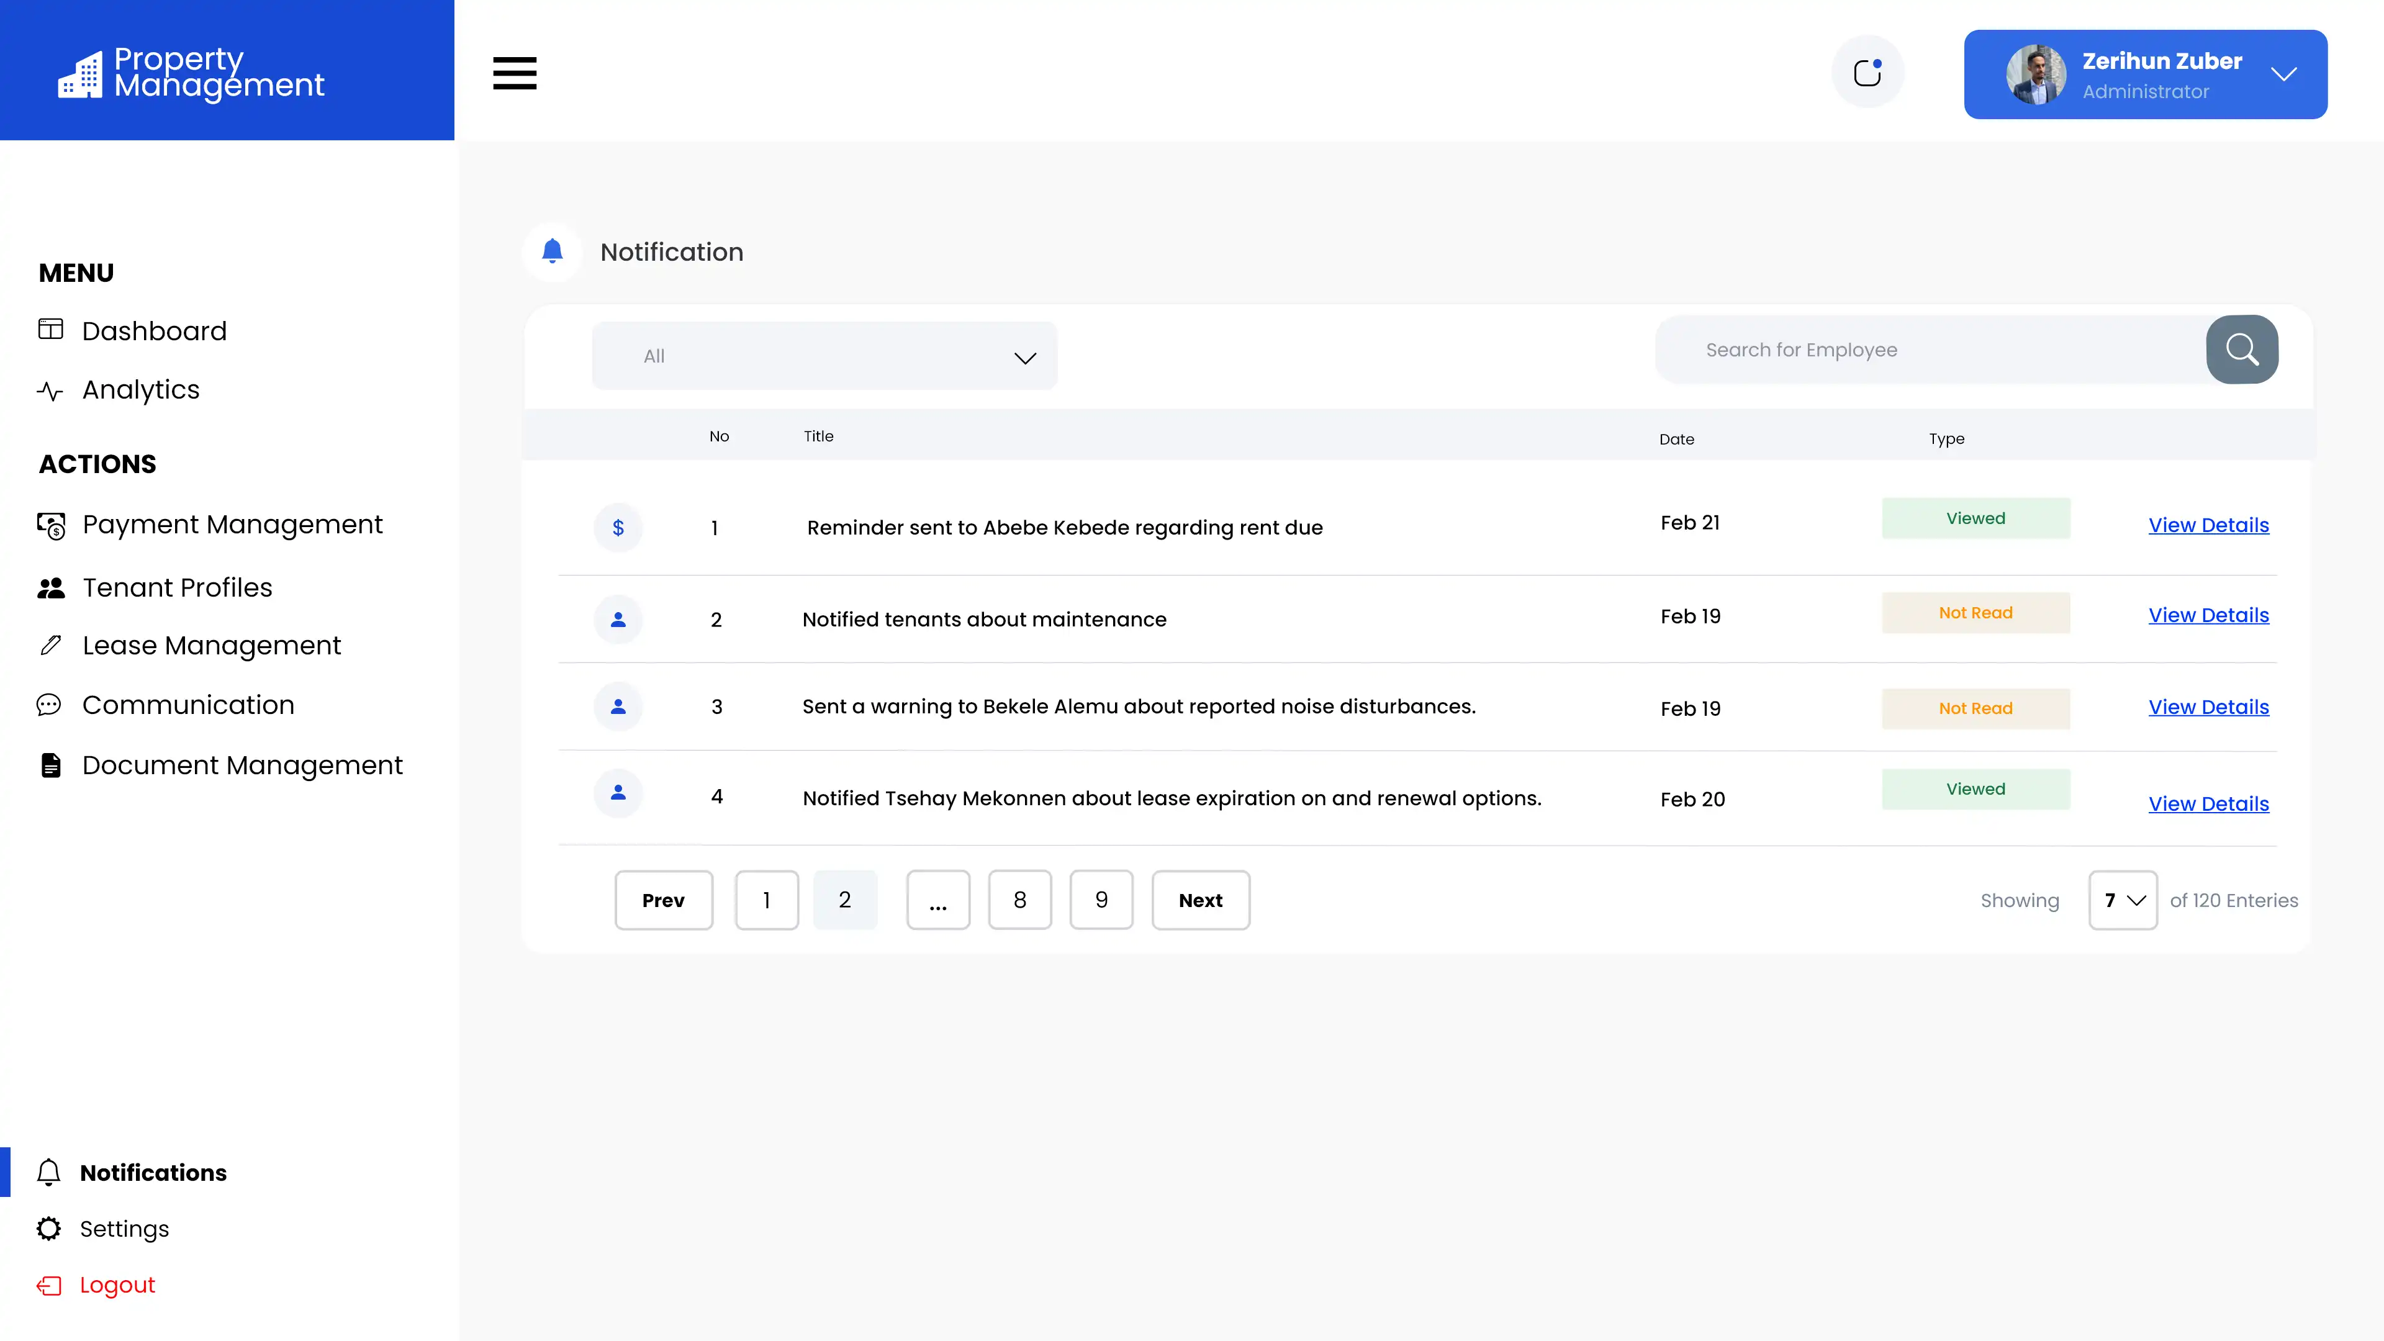This screenshot has width=2384, height=1341.
Task: Click View Details for Abebe Kebede reminder
Action: tap(2208, 526)
